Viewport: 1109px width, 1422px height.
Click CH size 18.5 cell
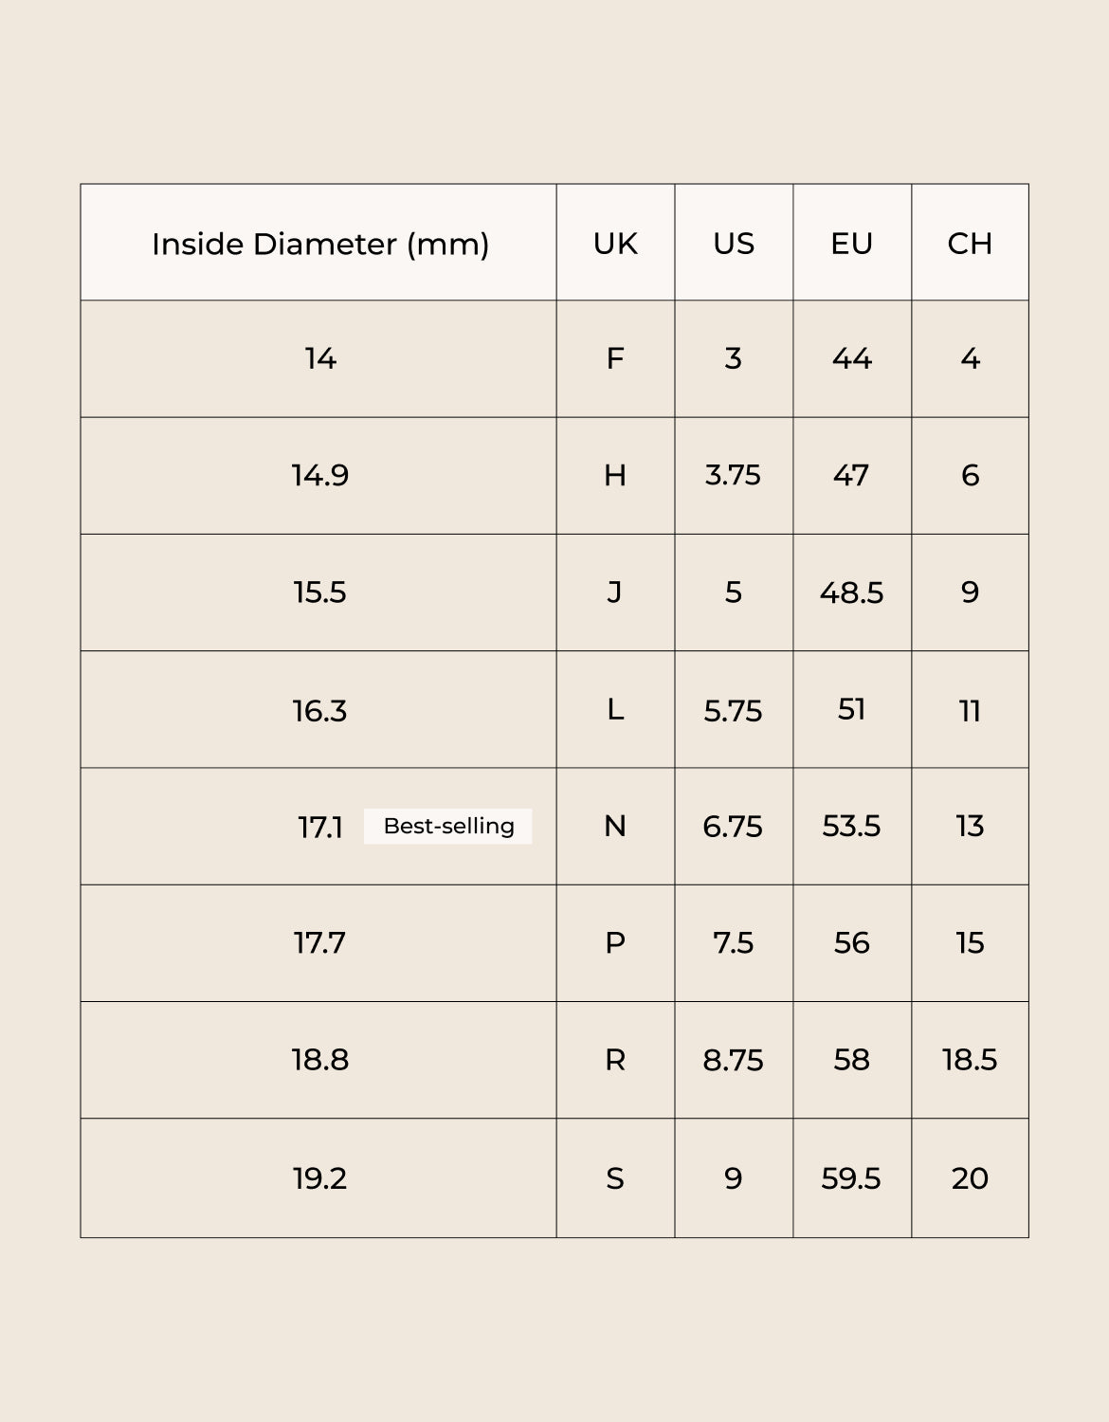(970, 1060)
